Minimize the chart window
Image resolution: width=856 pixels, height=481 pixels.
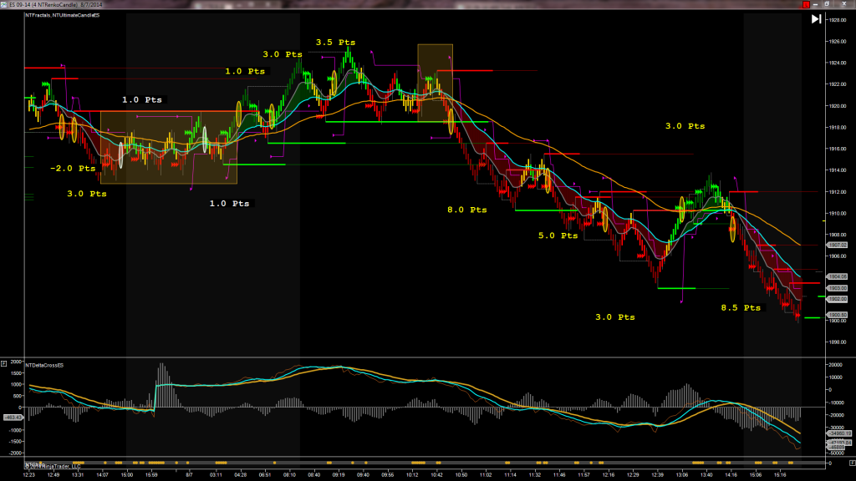point(816,5)
